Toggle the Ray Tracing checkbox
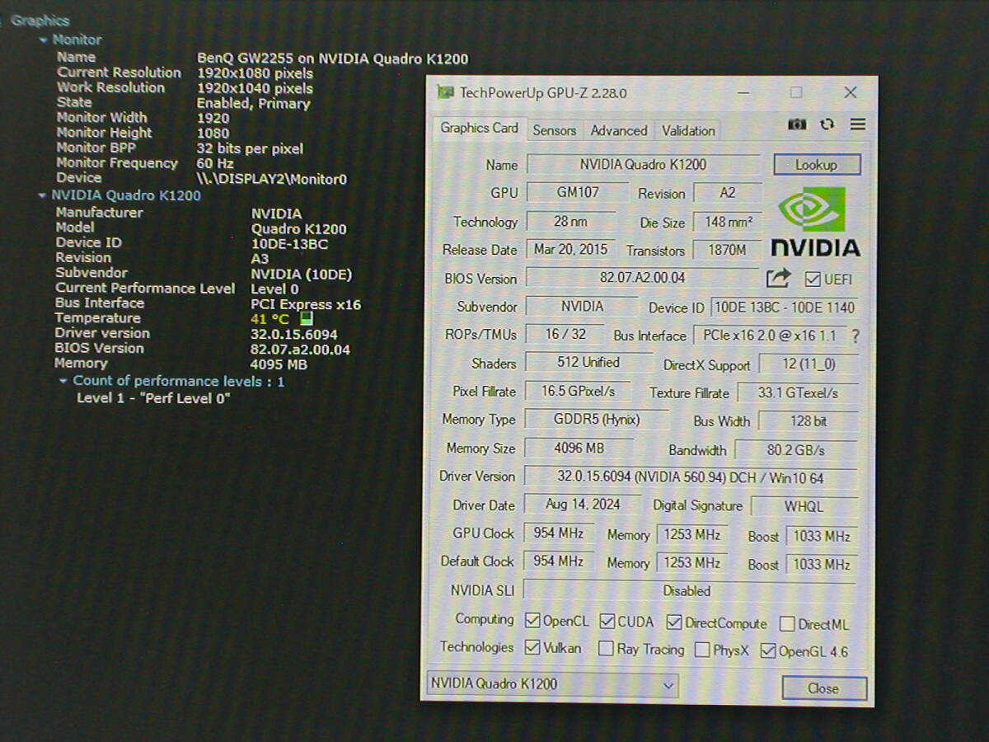This screenshot has width=989, height=742. (606, 649)
